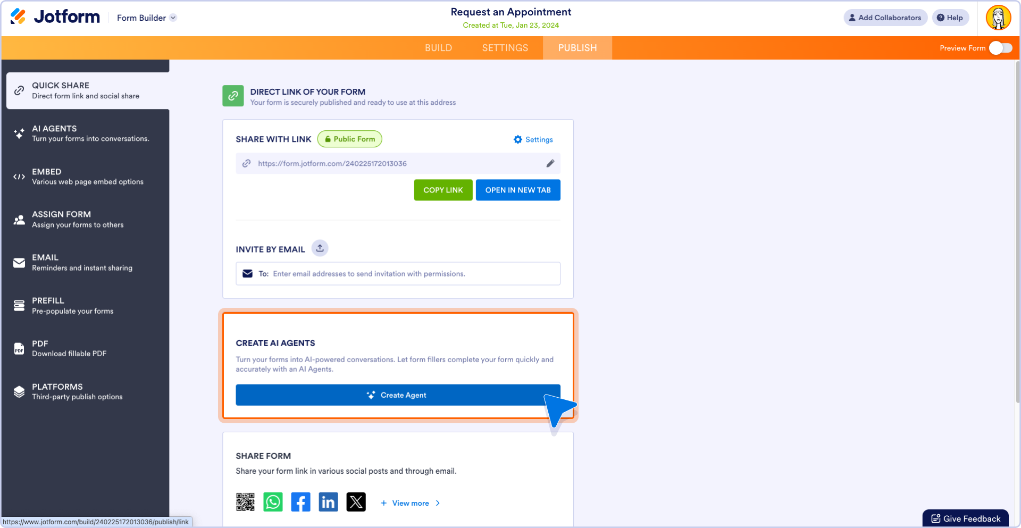
Task: Share the form on LinkedIn
Action: pyautogui.click(x=328, y=502)
